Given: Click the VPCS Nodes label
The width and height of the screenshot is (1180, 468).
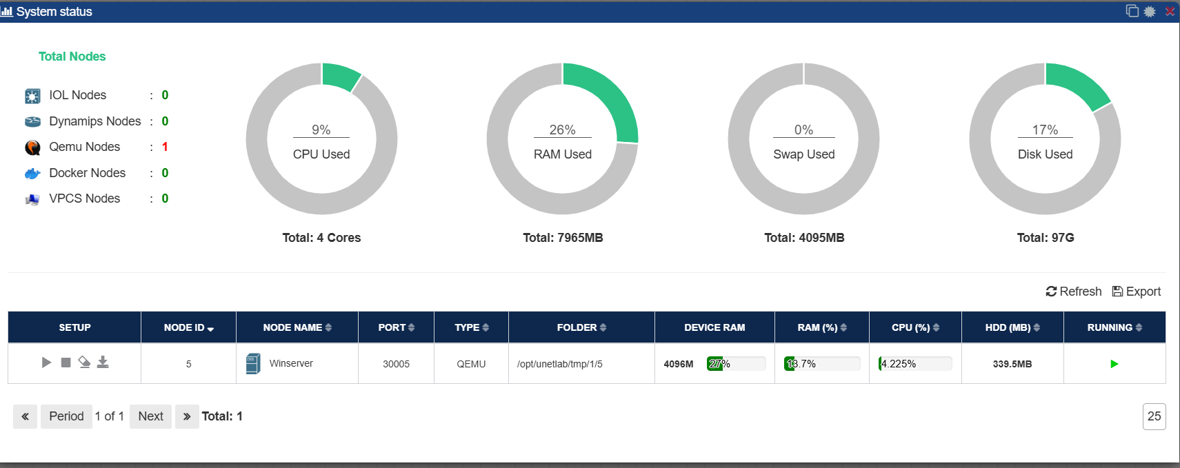Looking at the screenshot, I should [85, 199].
